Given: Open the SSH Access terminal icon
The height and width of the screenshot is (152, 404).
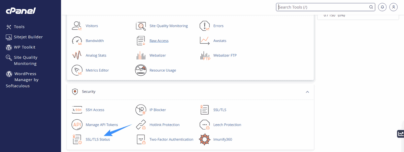Looking at the screenshot, I should pyautogui.click(x=77, y=110).
